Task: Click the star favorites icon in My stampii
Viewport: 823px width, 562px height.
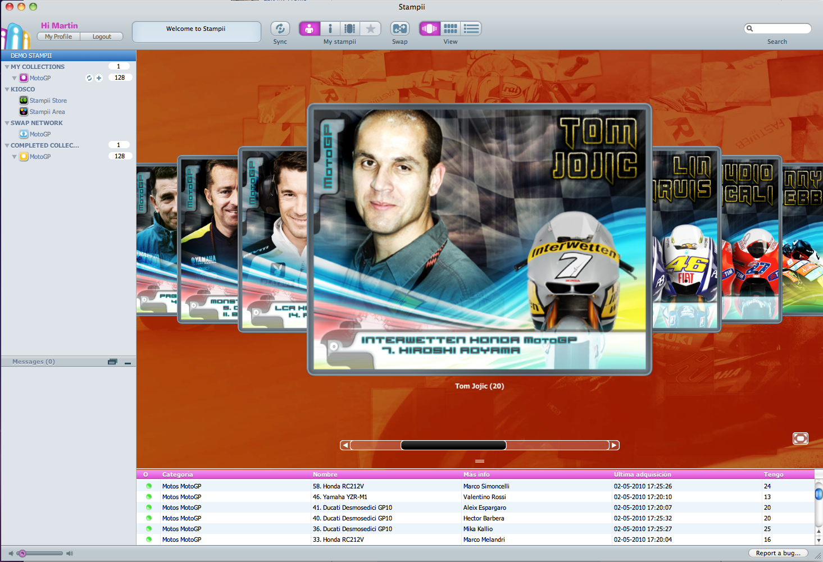Action: (x=370, y=29)
